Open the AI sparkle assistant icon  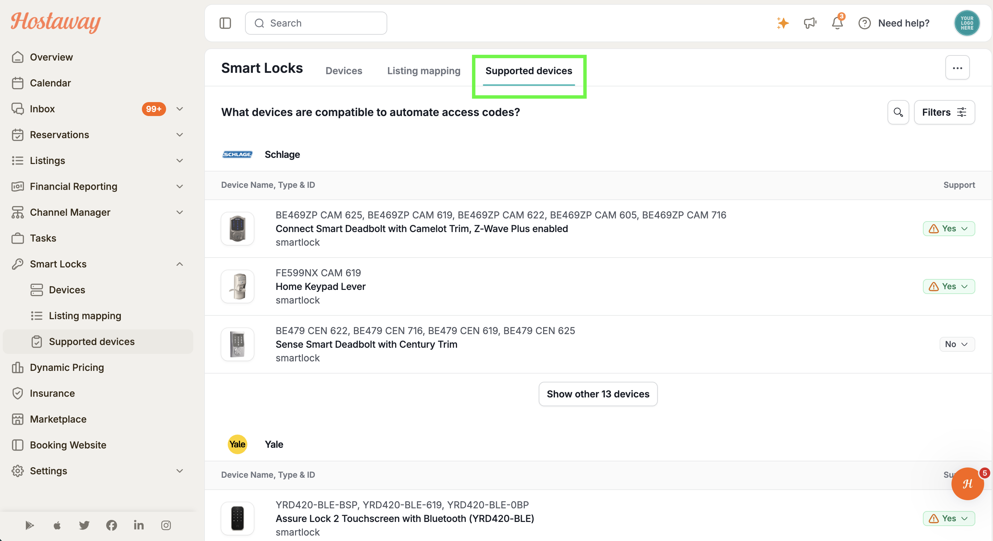[783, 23]
